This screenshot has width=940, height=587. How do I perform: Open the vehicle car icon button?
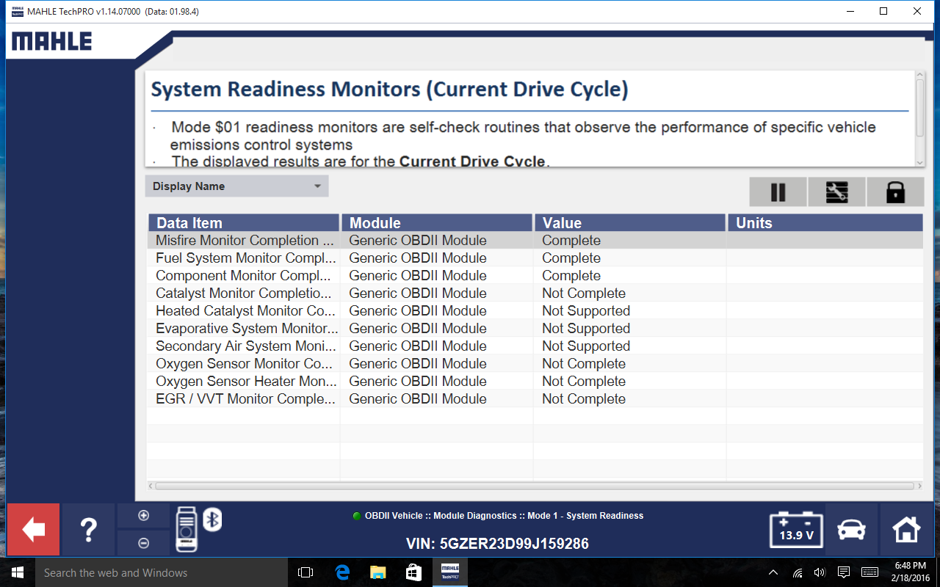(x=851, y=529)
